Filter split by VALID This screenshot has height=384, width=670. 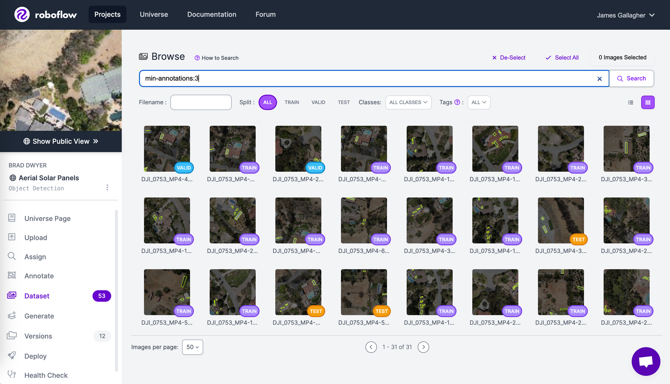pos(318,102)
